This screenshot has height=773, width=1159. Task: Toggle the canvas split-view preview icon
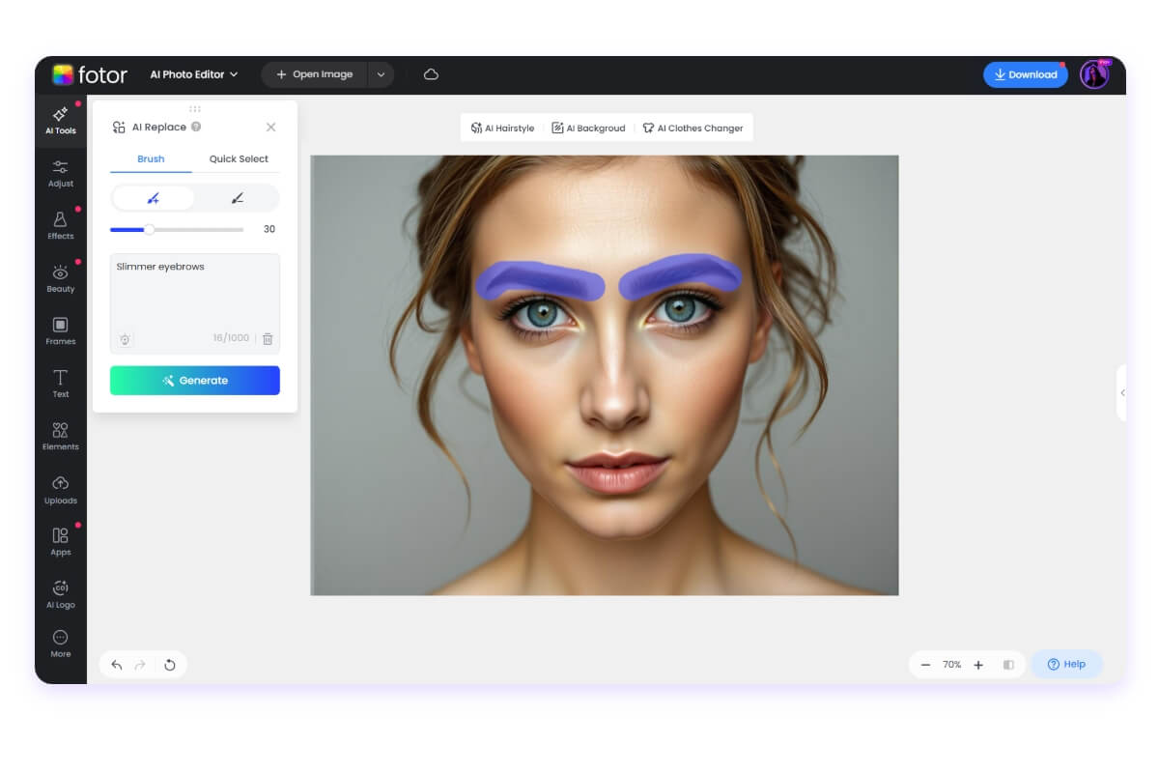tap(1008, 665)
